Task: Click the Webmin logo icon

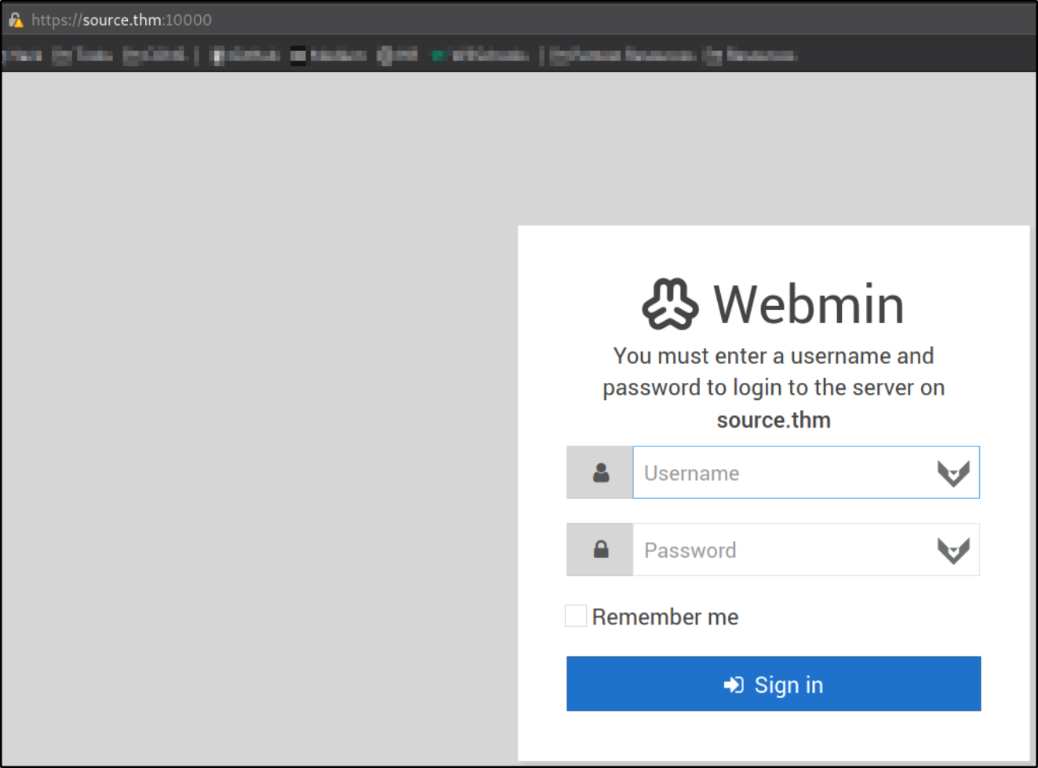Action: [670, 304]
